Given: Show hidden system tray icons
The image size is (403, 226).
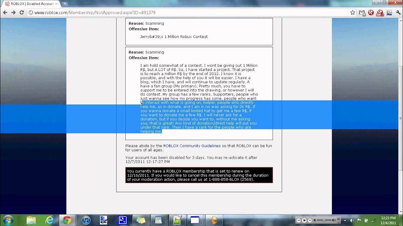Looking at the screenshot, I should coord(345,220).
